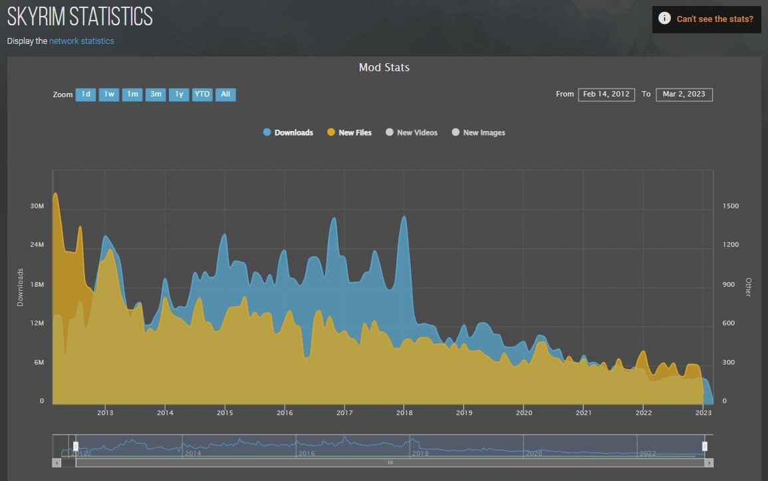This screenshot has width=768, height=481.
Task: Select the 1y zoom preset
Action: point(178,94)
